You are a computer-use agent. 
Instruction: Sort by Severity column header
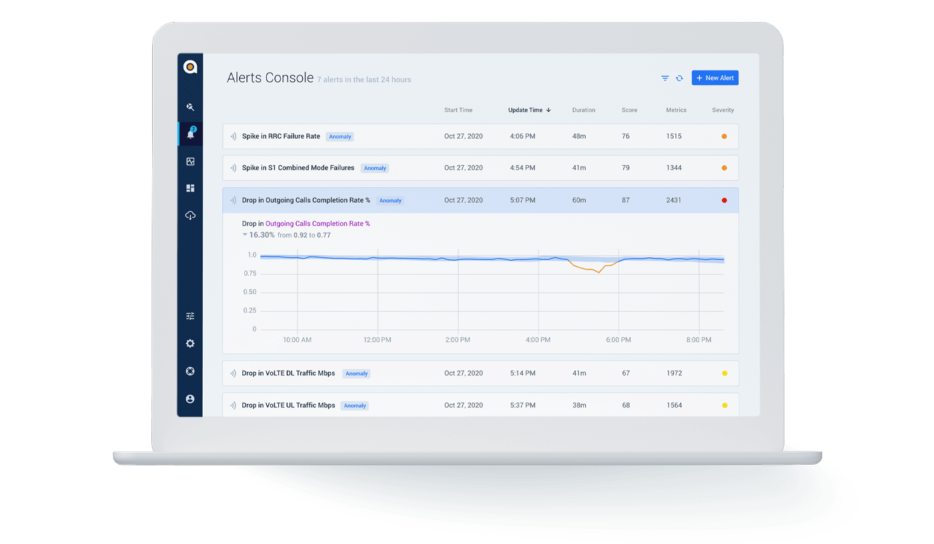(x=723, y=110)
